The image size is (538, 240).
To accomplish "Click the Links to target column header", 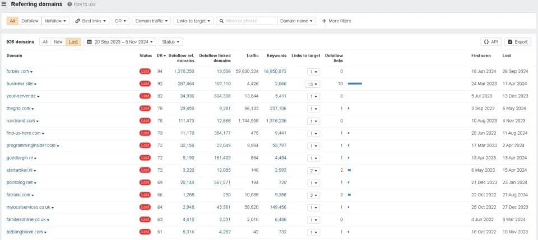I will coord(306,55).
